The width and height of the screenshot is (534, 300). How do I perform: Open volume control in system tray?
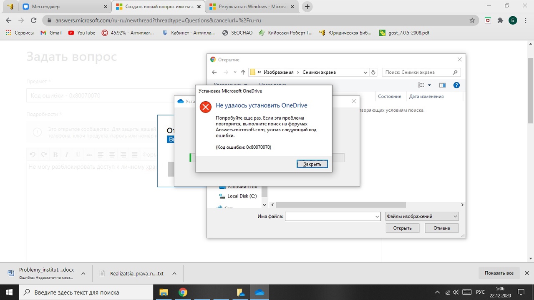click(456, 292)
